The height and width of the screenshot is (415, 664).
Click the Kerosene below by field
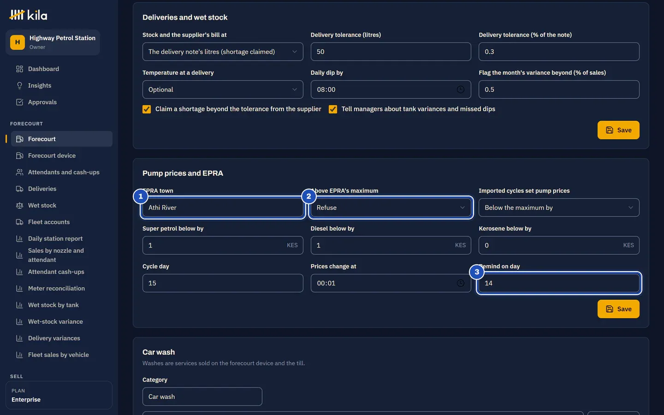(559, 245)
